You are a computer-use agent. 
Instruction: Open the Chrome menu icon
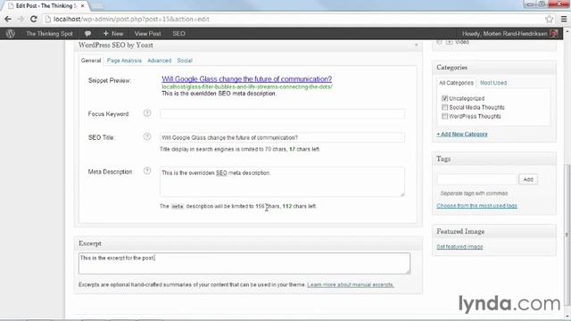[x=564, y=19]
